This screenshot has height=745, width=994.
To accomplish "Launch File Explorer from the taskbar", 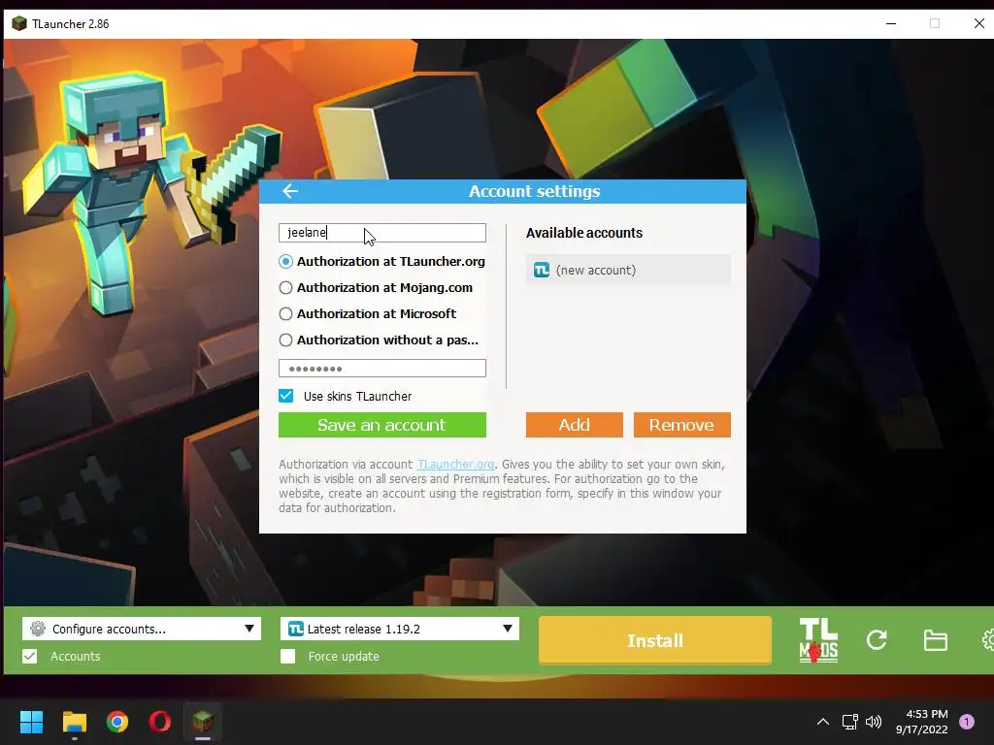I will click(74, 722).
